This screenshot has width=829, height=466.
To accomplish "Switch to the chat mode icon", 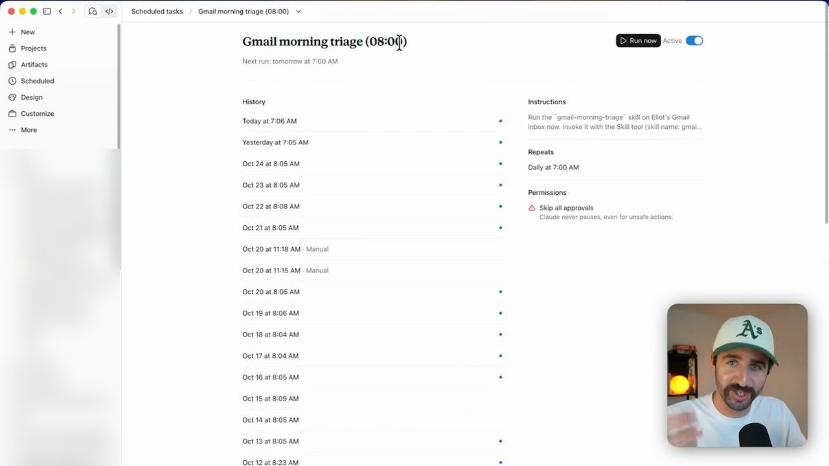I will point(93,11).
